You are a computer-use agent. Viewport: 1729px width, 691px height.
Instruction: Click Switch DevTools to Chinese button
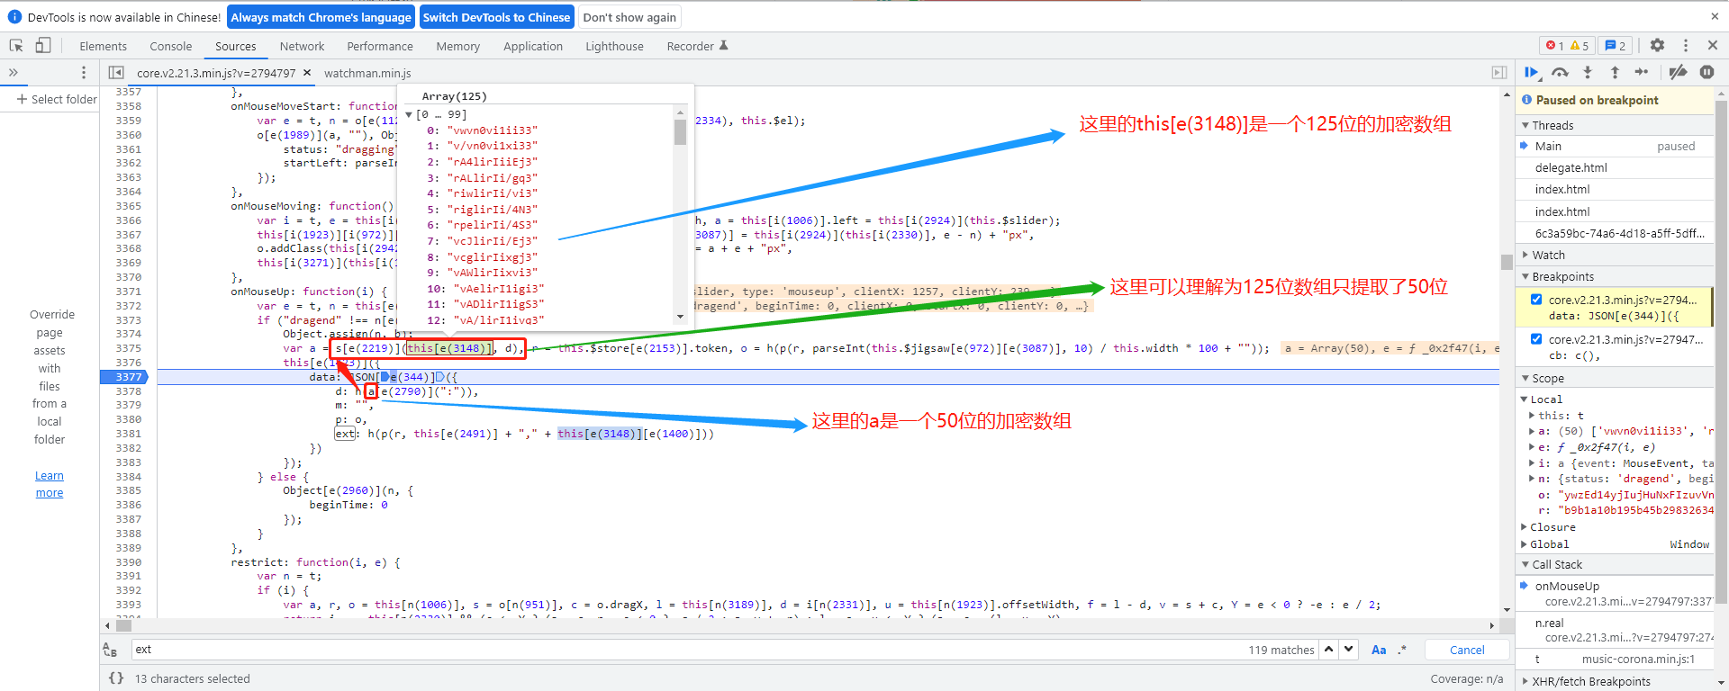coord(496,17)
